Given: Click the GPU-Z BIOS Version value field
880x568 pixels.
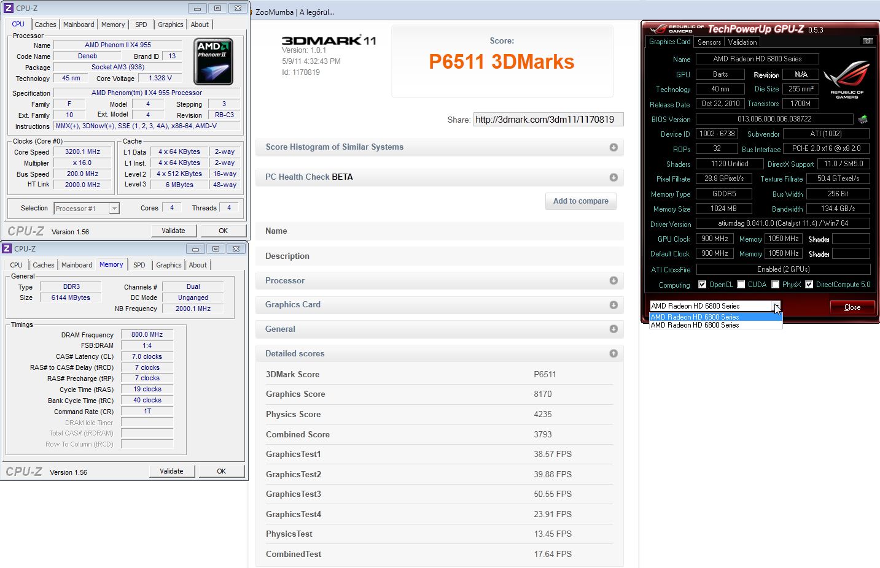Looking at the screenshot, I should (774, 119).
